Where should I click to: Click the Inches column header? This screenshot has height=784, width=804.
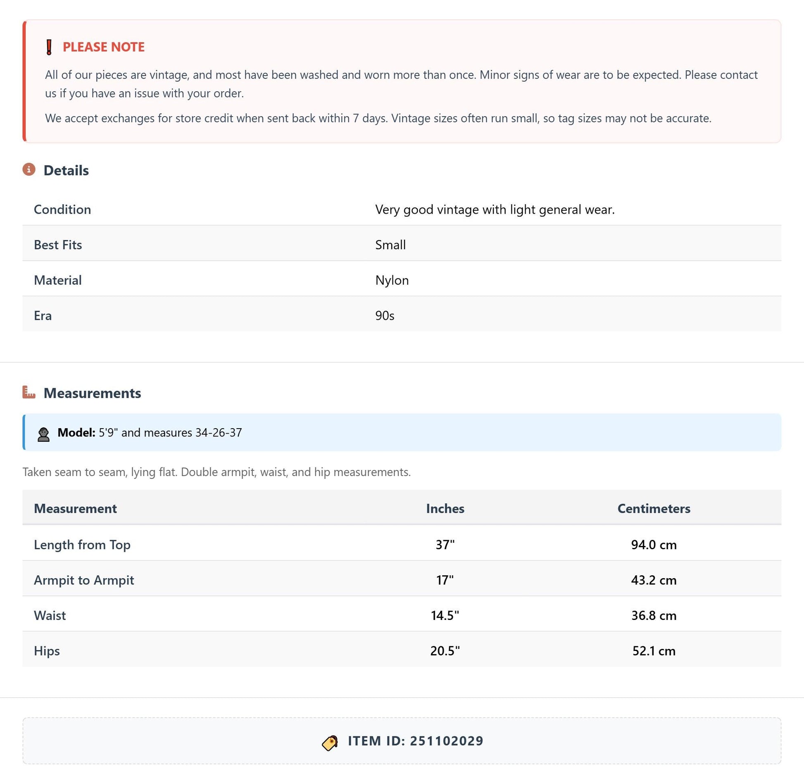[x=445, y=508]
